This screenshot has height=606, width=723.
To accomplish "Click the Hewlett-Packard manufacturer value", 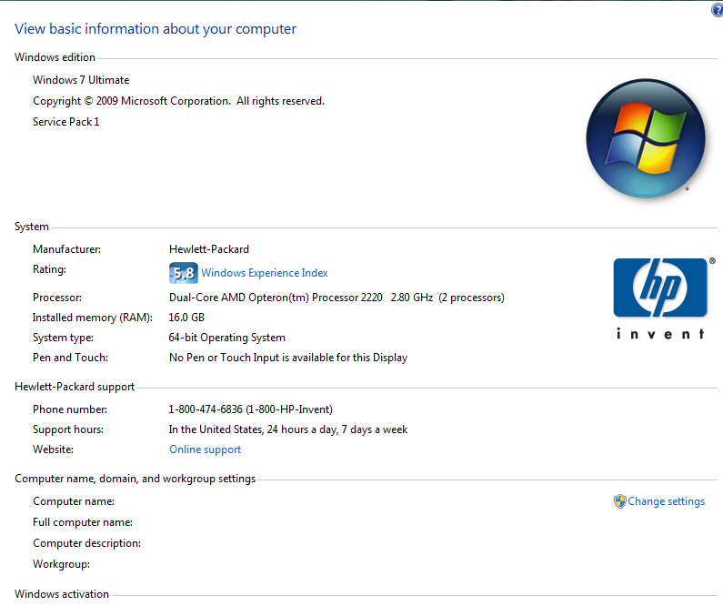I will [x=209, y=249].
